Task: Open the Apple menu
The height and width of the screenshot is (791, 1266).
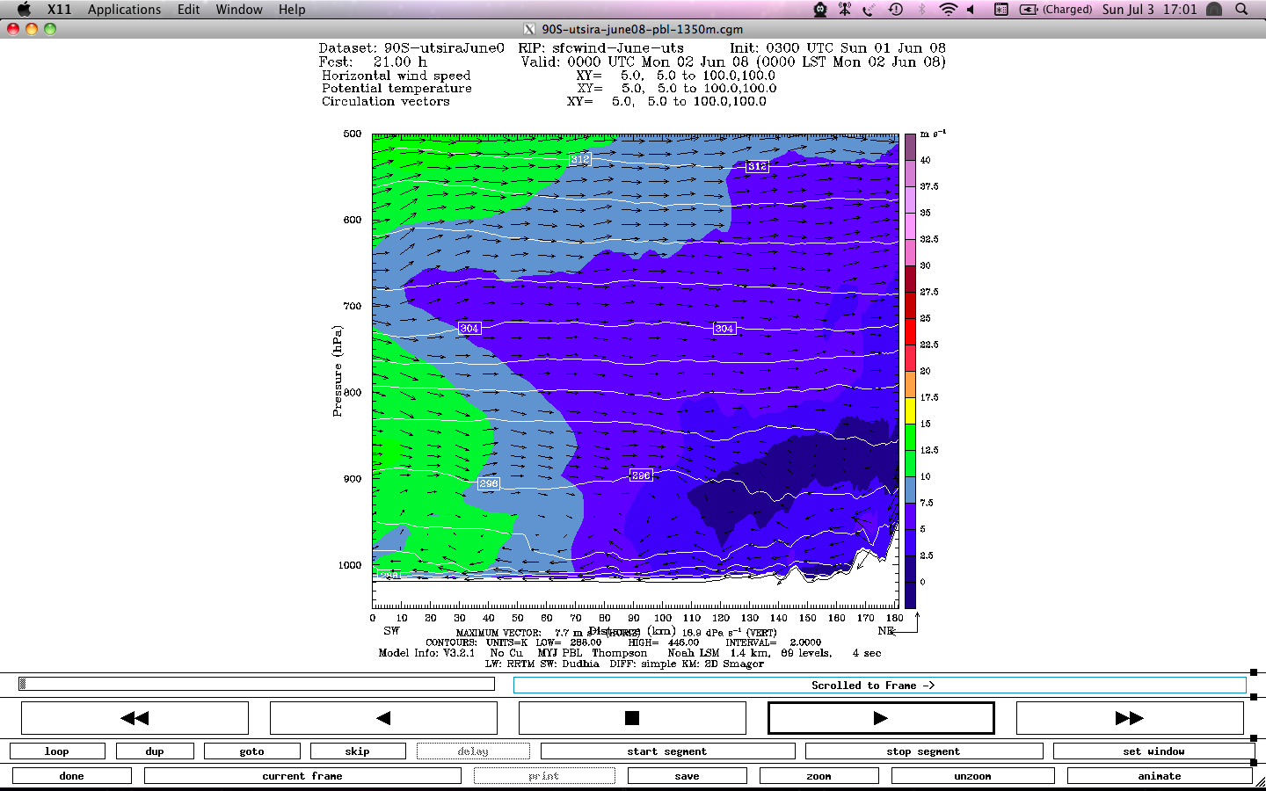Action: tap(24, 10)
